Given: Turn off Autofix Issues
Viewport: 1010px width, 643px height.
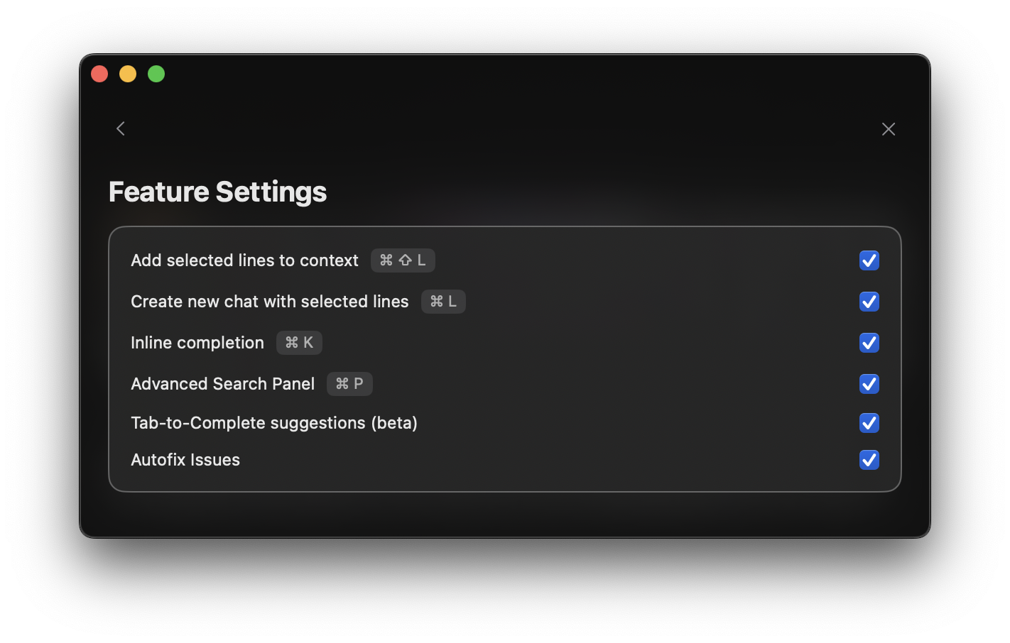Looking at the screenshot, I should tap(869, 459).
